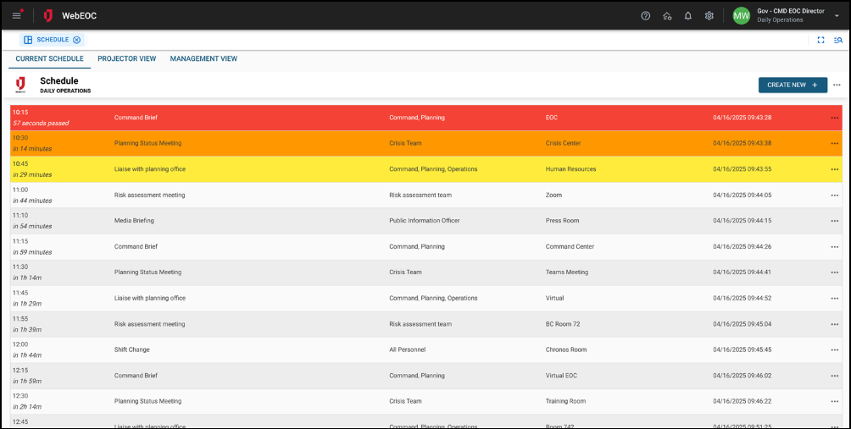Open the hamburger navigation menu
Screen dimensions: 851x429
click(x=16, y=15)
